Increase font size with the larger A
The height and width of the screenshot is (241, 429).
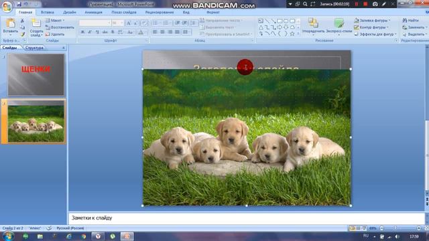tap(128, 23)
